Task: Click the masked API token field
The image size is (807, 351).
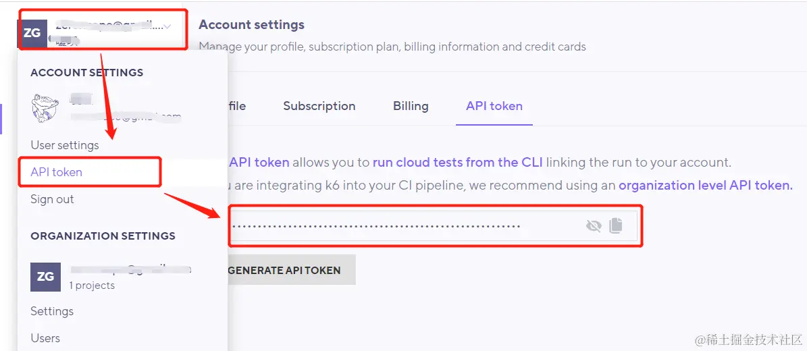Action: 434,226
